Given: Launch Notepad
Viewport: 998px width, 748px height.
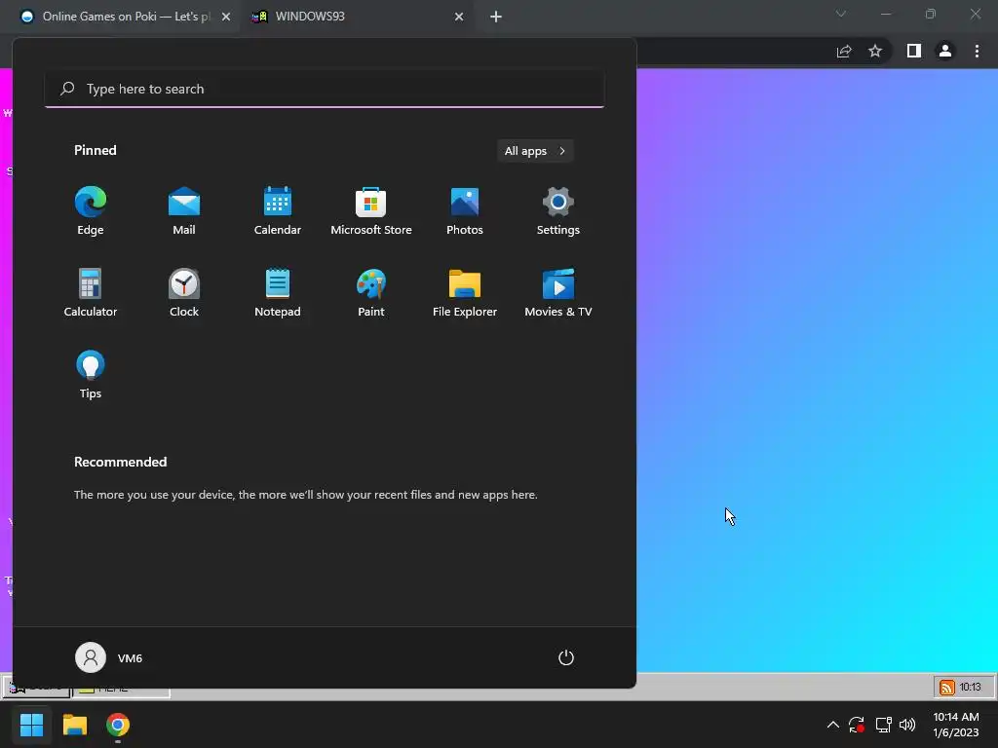Looking at the screenshot, I should click(278, 292).
